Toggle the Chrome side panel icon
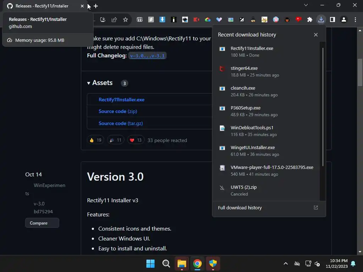Screen dimensions: 363x272 (333, 20)
